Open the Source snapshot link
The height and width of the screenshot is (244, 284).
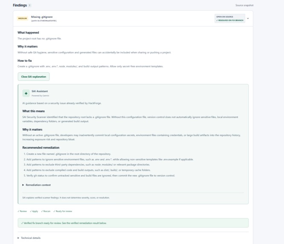pos(244,5)
